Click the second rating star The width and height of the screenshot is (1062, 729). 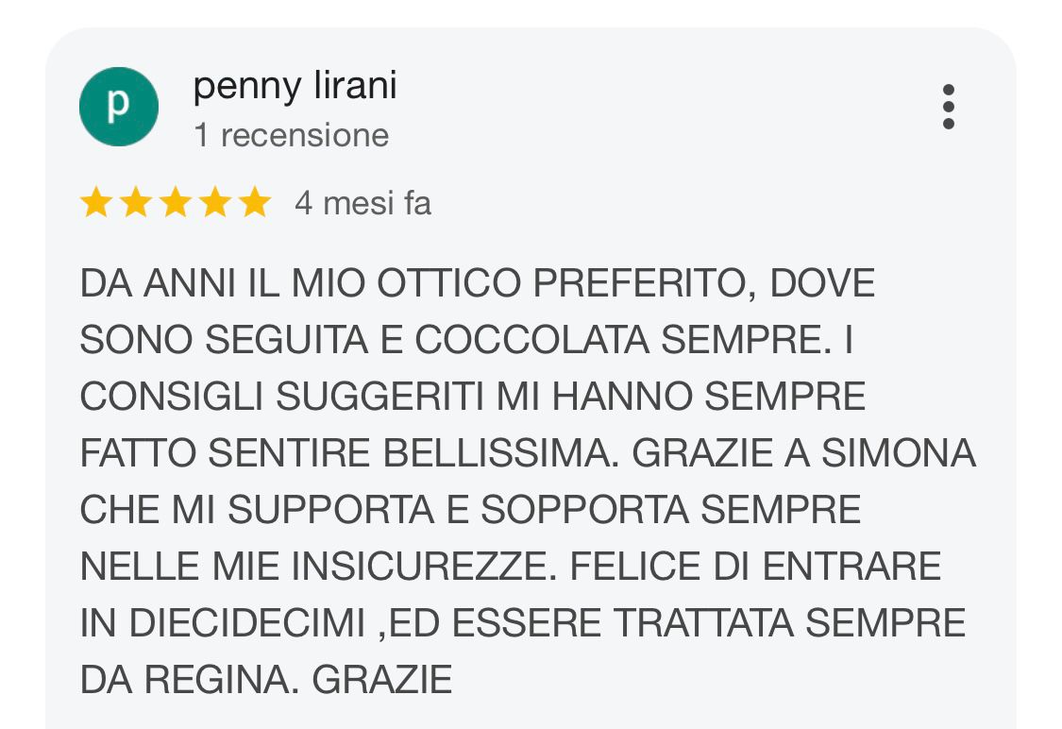[x=135, y=203]
